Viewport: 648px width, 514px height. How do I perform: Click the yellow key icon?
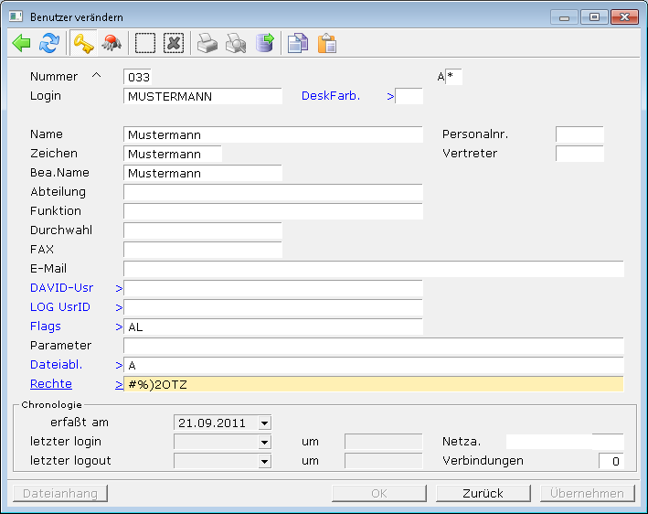(84, 43)
